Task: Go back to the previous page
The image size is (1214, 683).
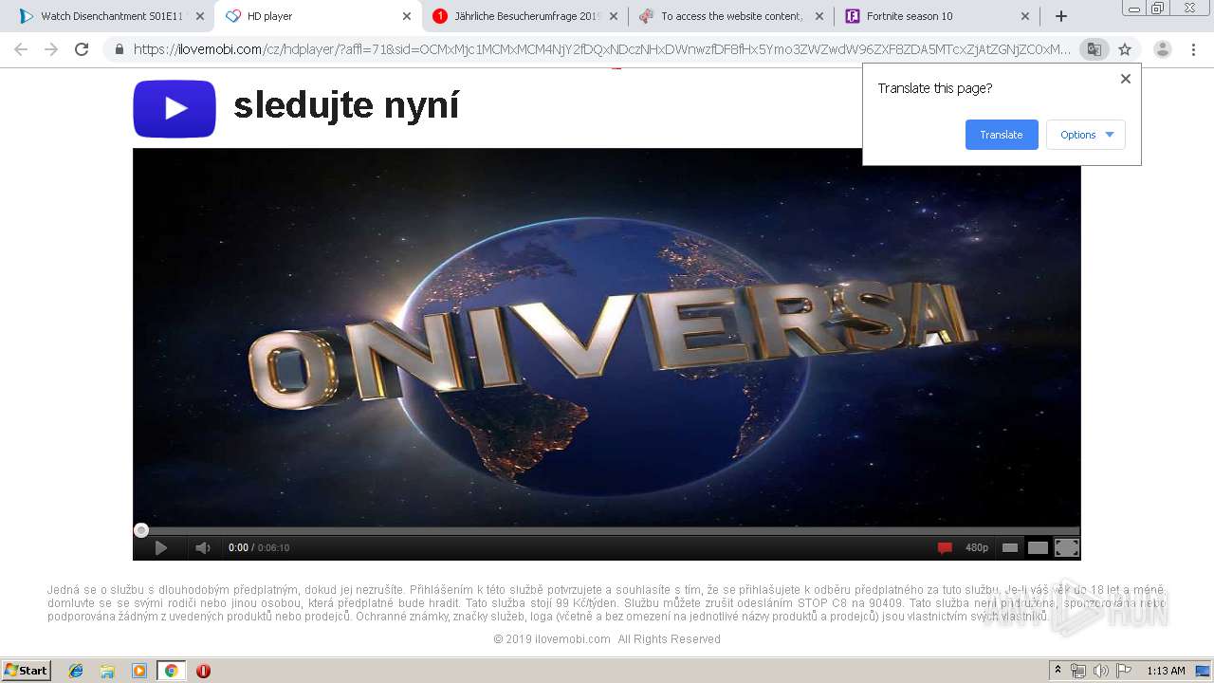Action: pyautogui.click(x=21, y=49)
